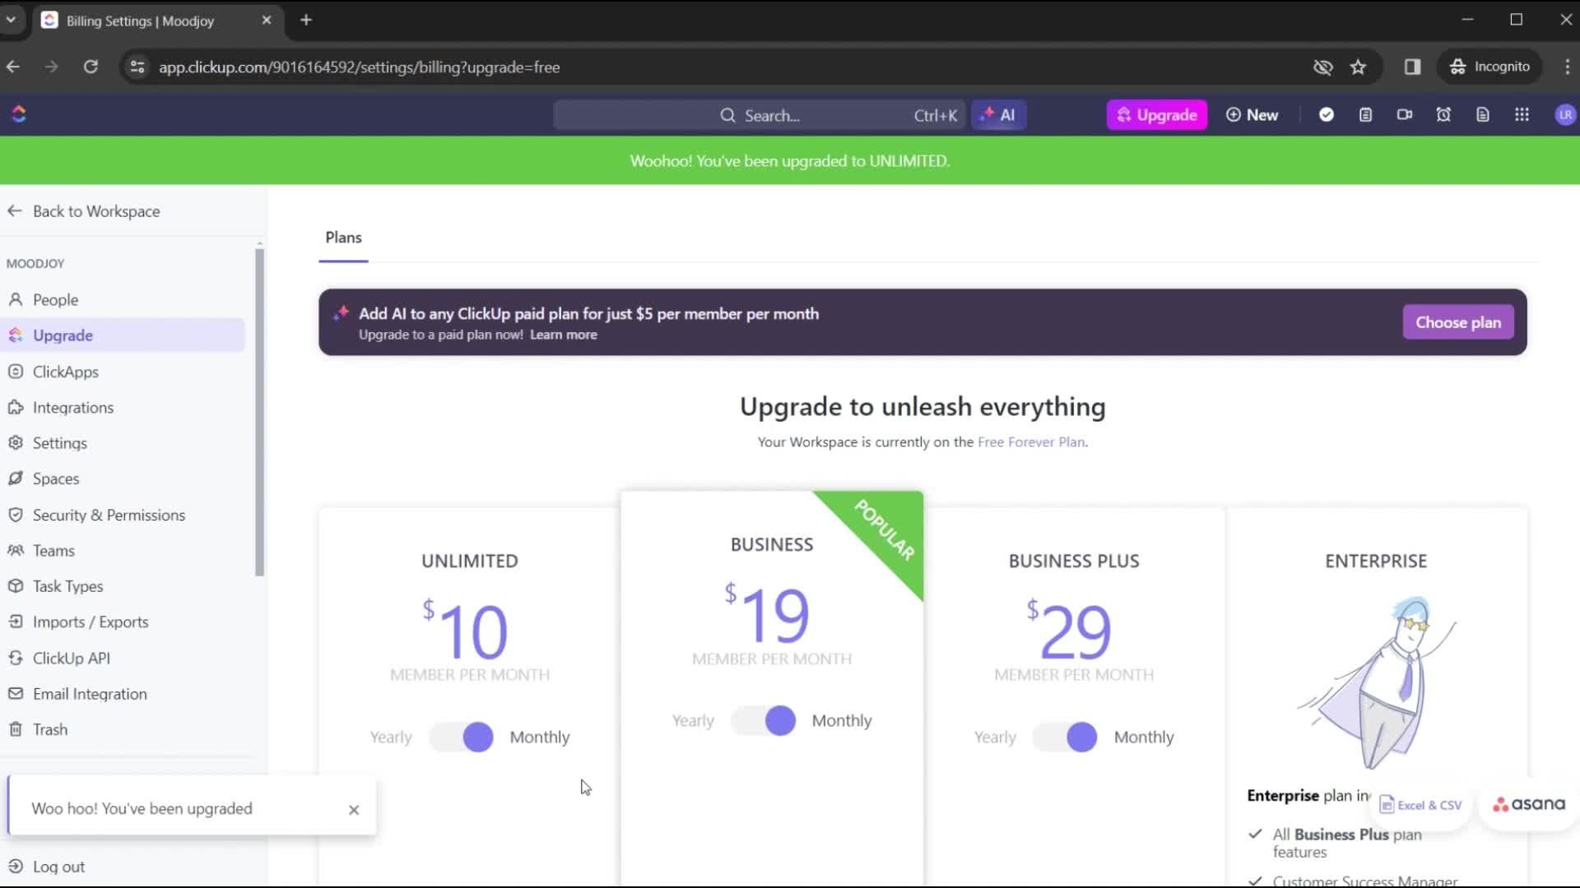Open the quick action checkmark icon
The image size is (1580, 888).
tap(1327, 115)
